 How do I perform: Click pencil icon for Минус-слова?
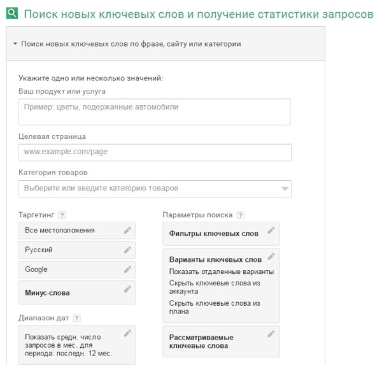pos(127,289)
